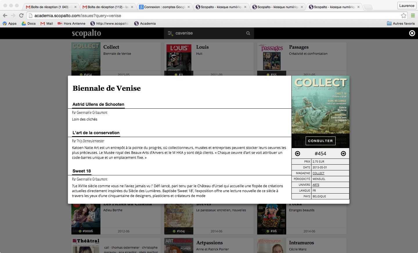
Task: Open the Intramuros result title
Action: coord(302,243)
